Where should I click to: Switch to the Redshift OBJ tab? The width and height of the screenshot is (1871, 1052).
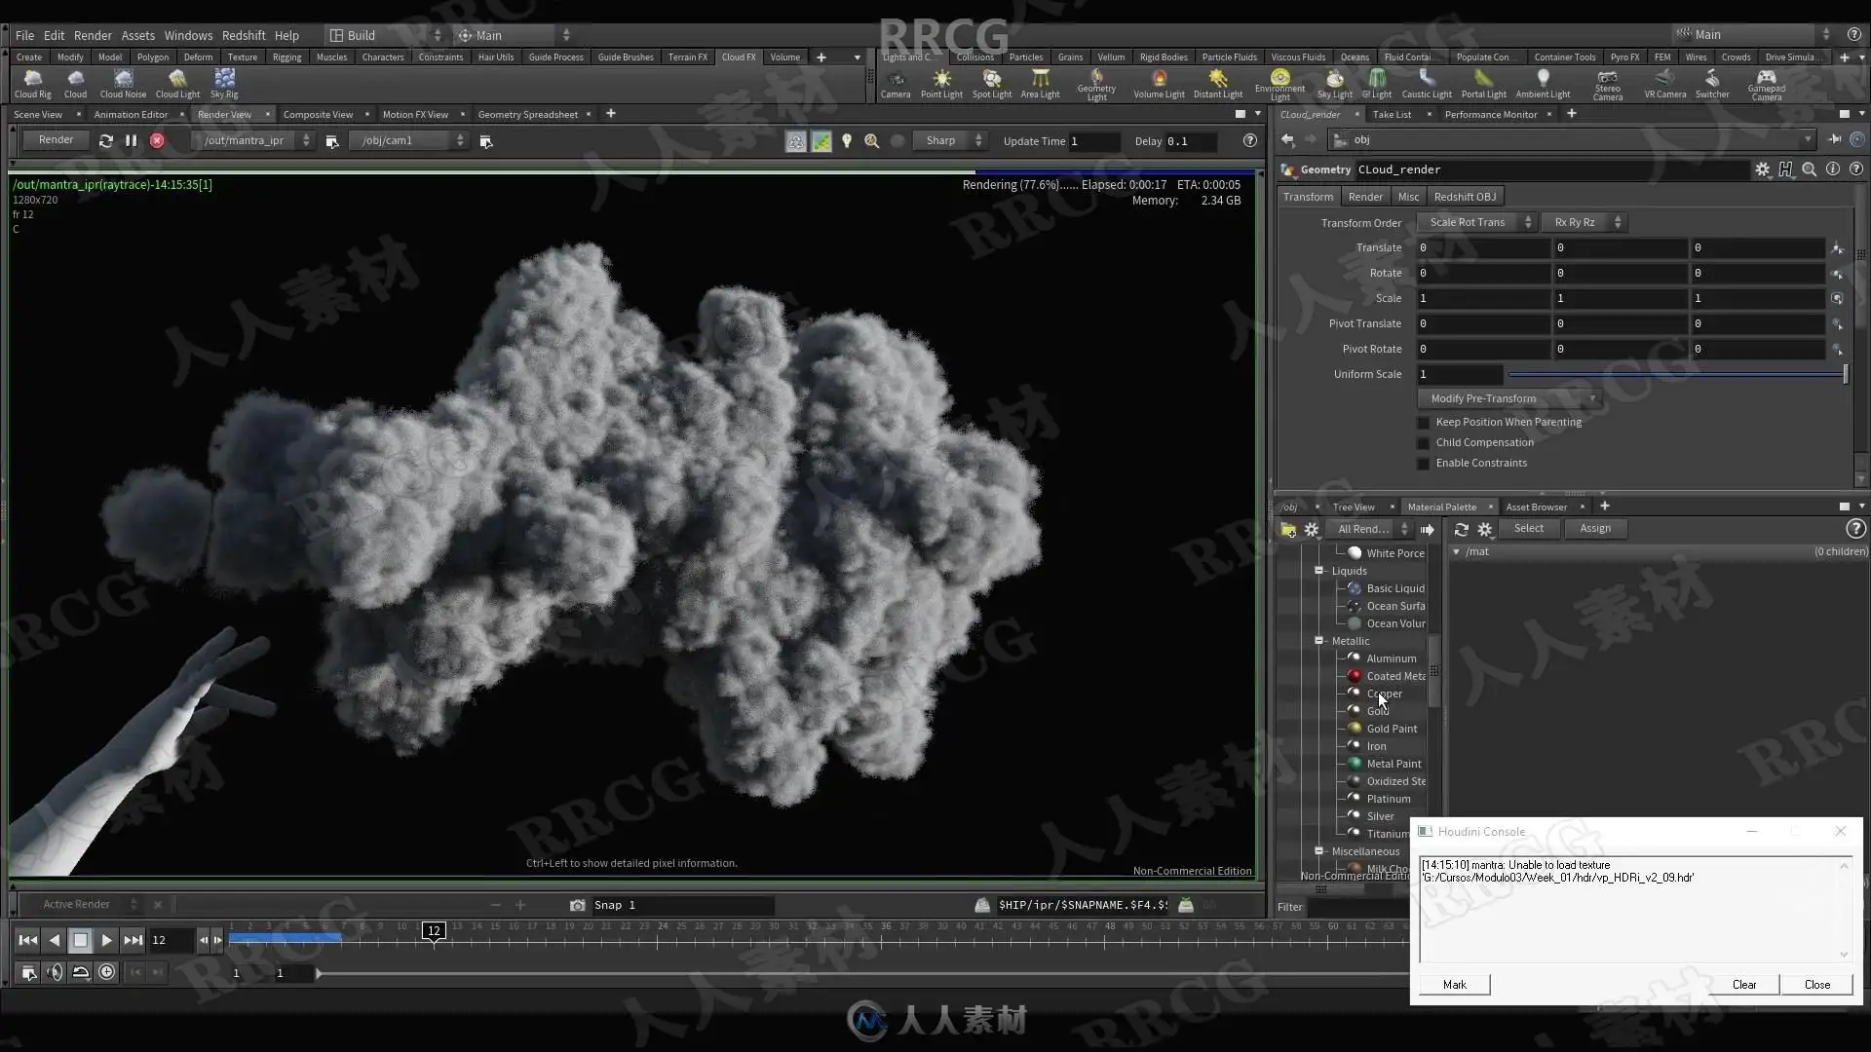1464,197
